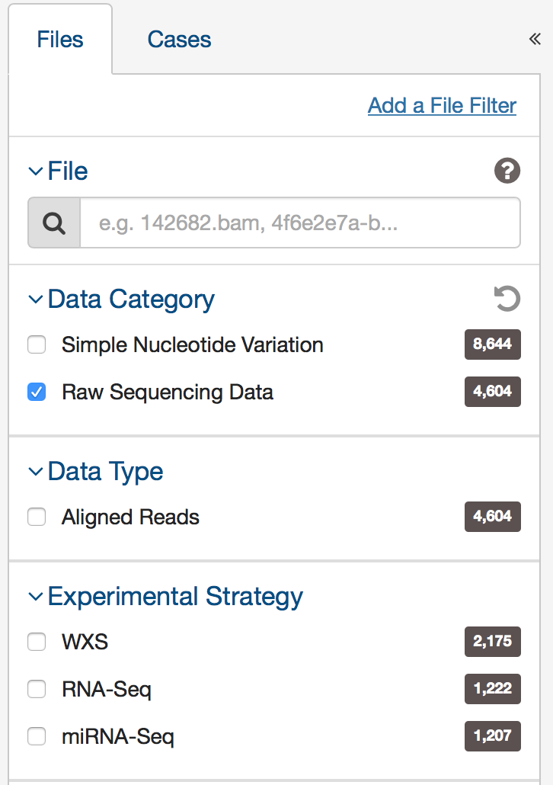Collapse the File section
This screenshot has width=553, height=785.
point(35,171)
